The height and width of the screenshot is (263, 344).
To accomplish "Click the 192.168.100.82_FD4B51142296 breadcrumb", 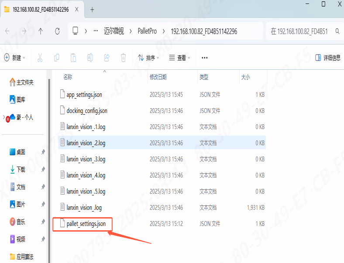I will tap(204, 31).
